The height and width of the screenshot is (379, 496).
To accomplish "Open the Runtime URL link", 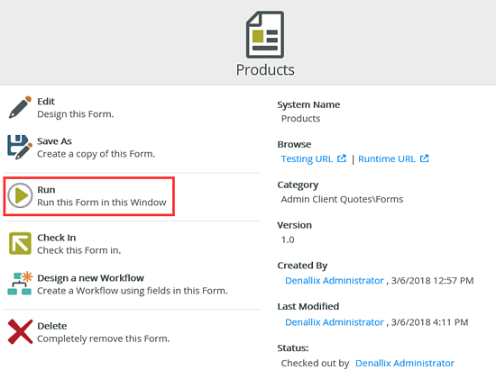I will (387, 158).
